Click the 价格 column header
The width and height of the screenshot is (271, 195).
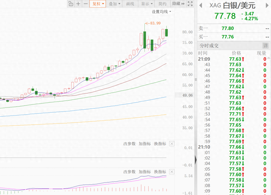tap(236, 53)
